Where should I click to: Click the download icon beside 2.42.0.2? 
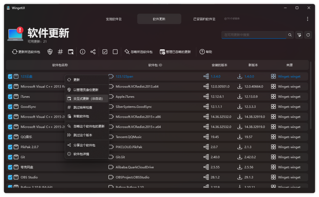tap(240, 157)
